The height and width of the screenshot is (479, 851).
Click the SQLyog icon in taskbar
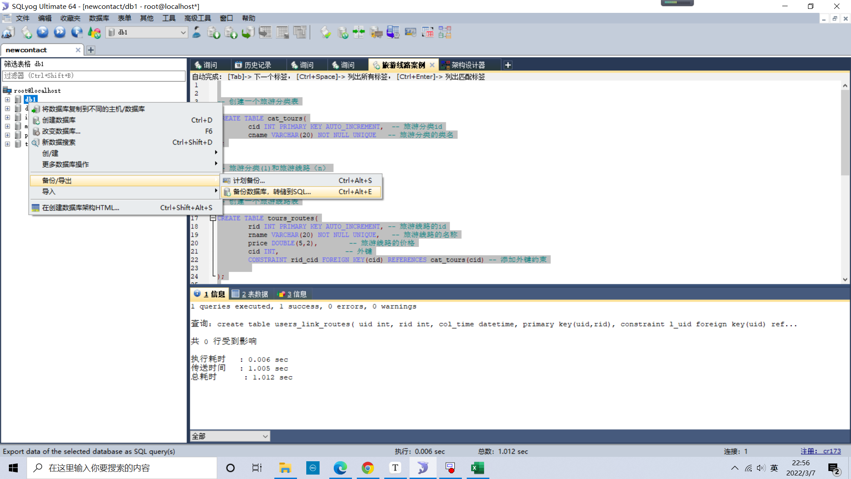[x=422, y=468]
